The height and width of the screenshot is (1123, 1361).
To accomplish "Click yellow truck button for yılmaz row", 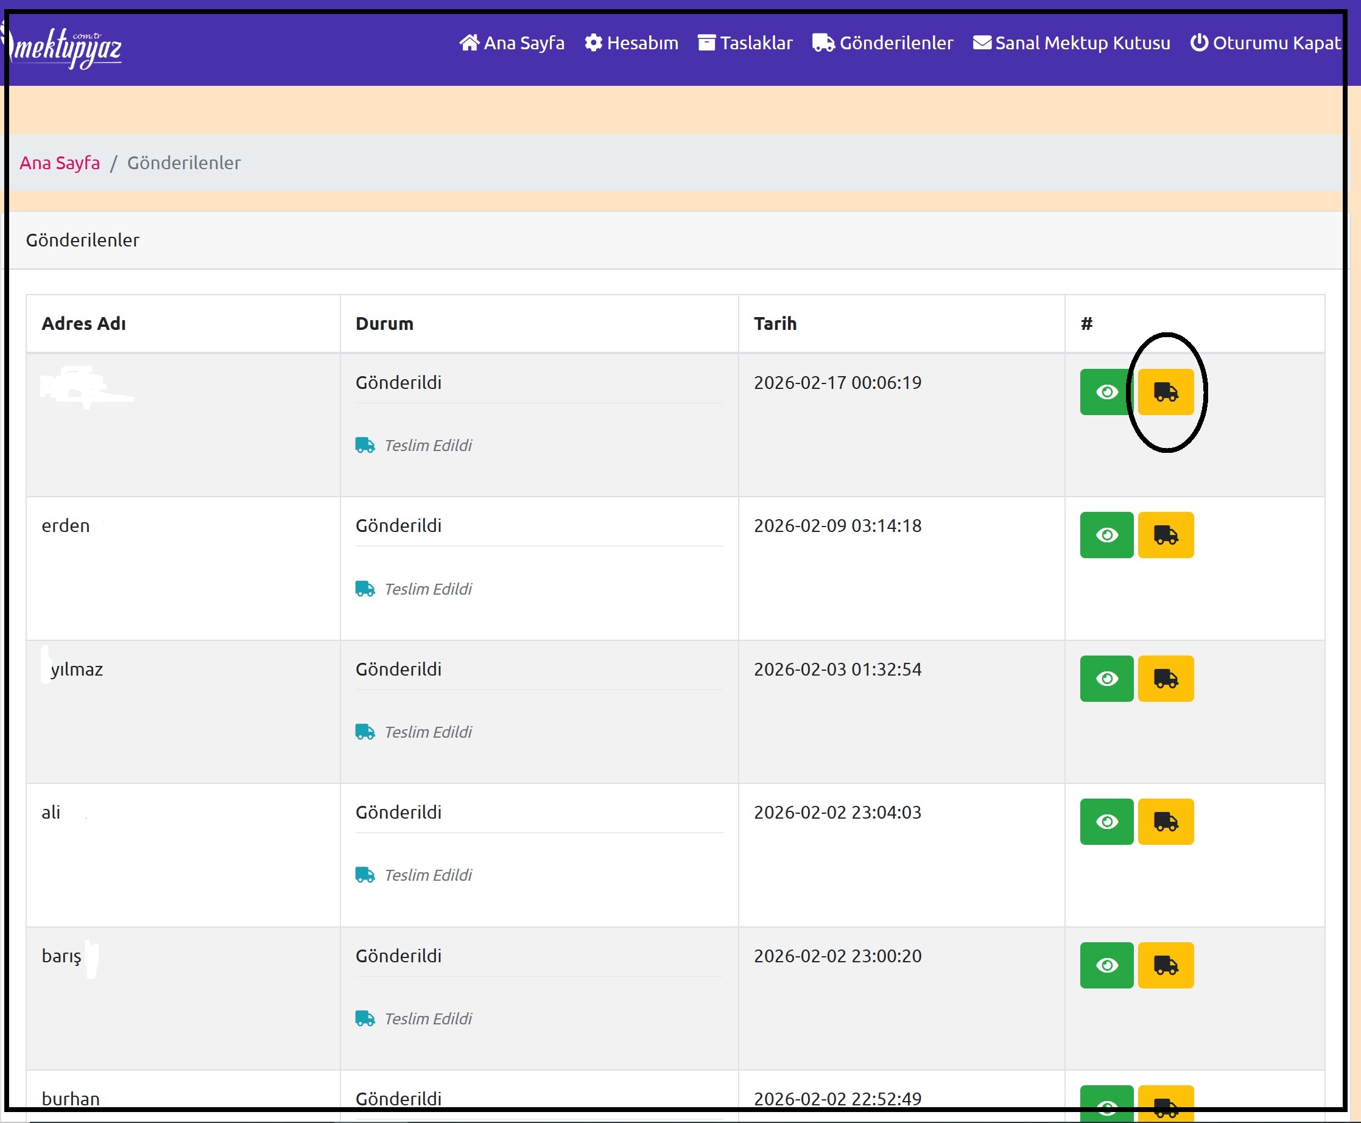I will pos(1166,679).
